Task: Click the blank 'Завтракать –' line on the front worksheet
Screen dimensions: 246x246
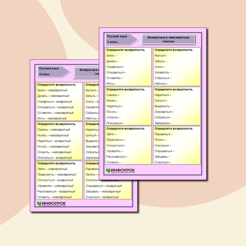Action: tap(163, 123)
